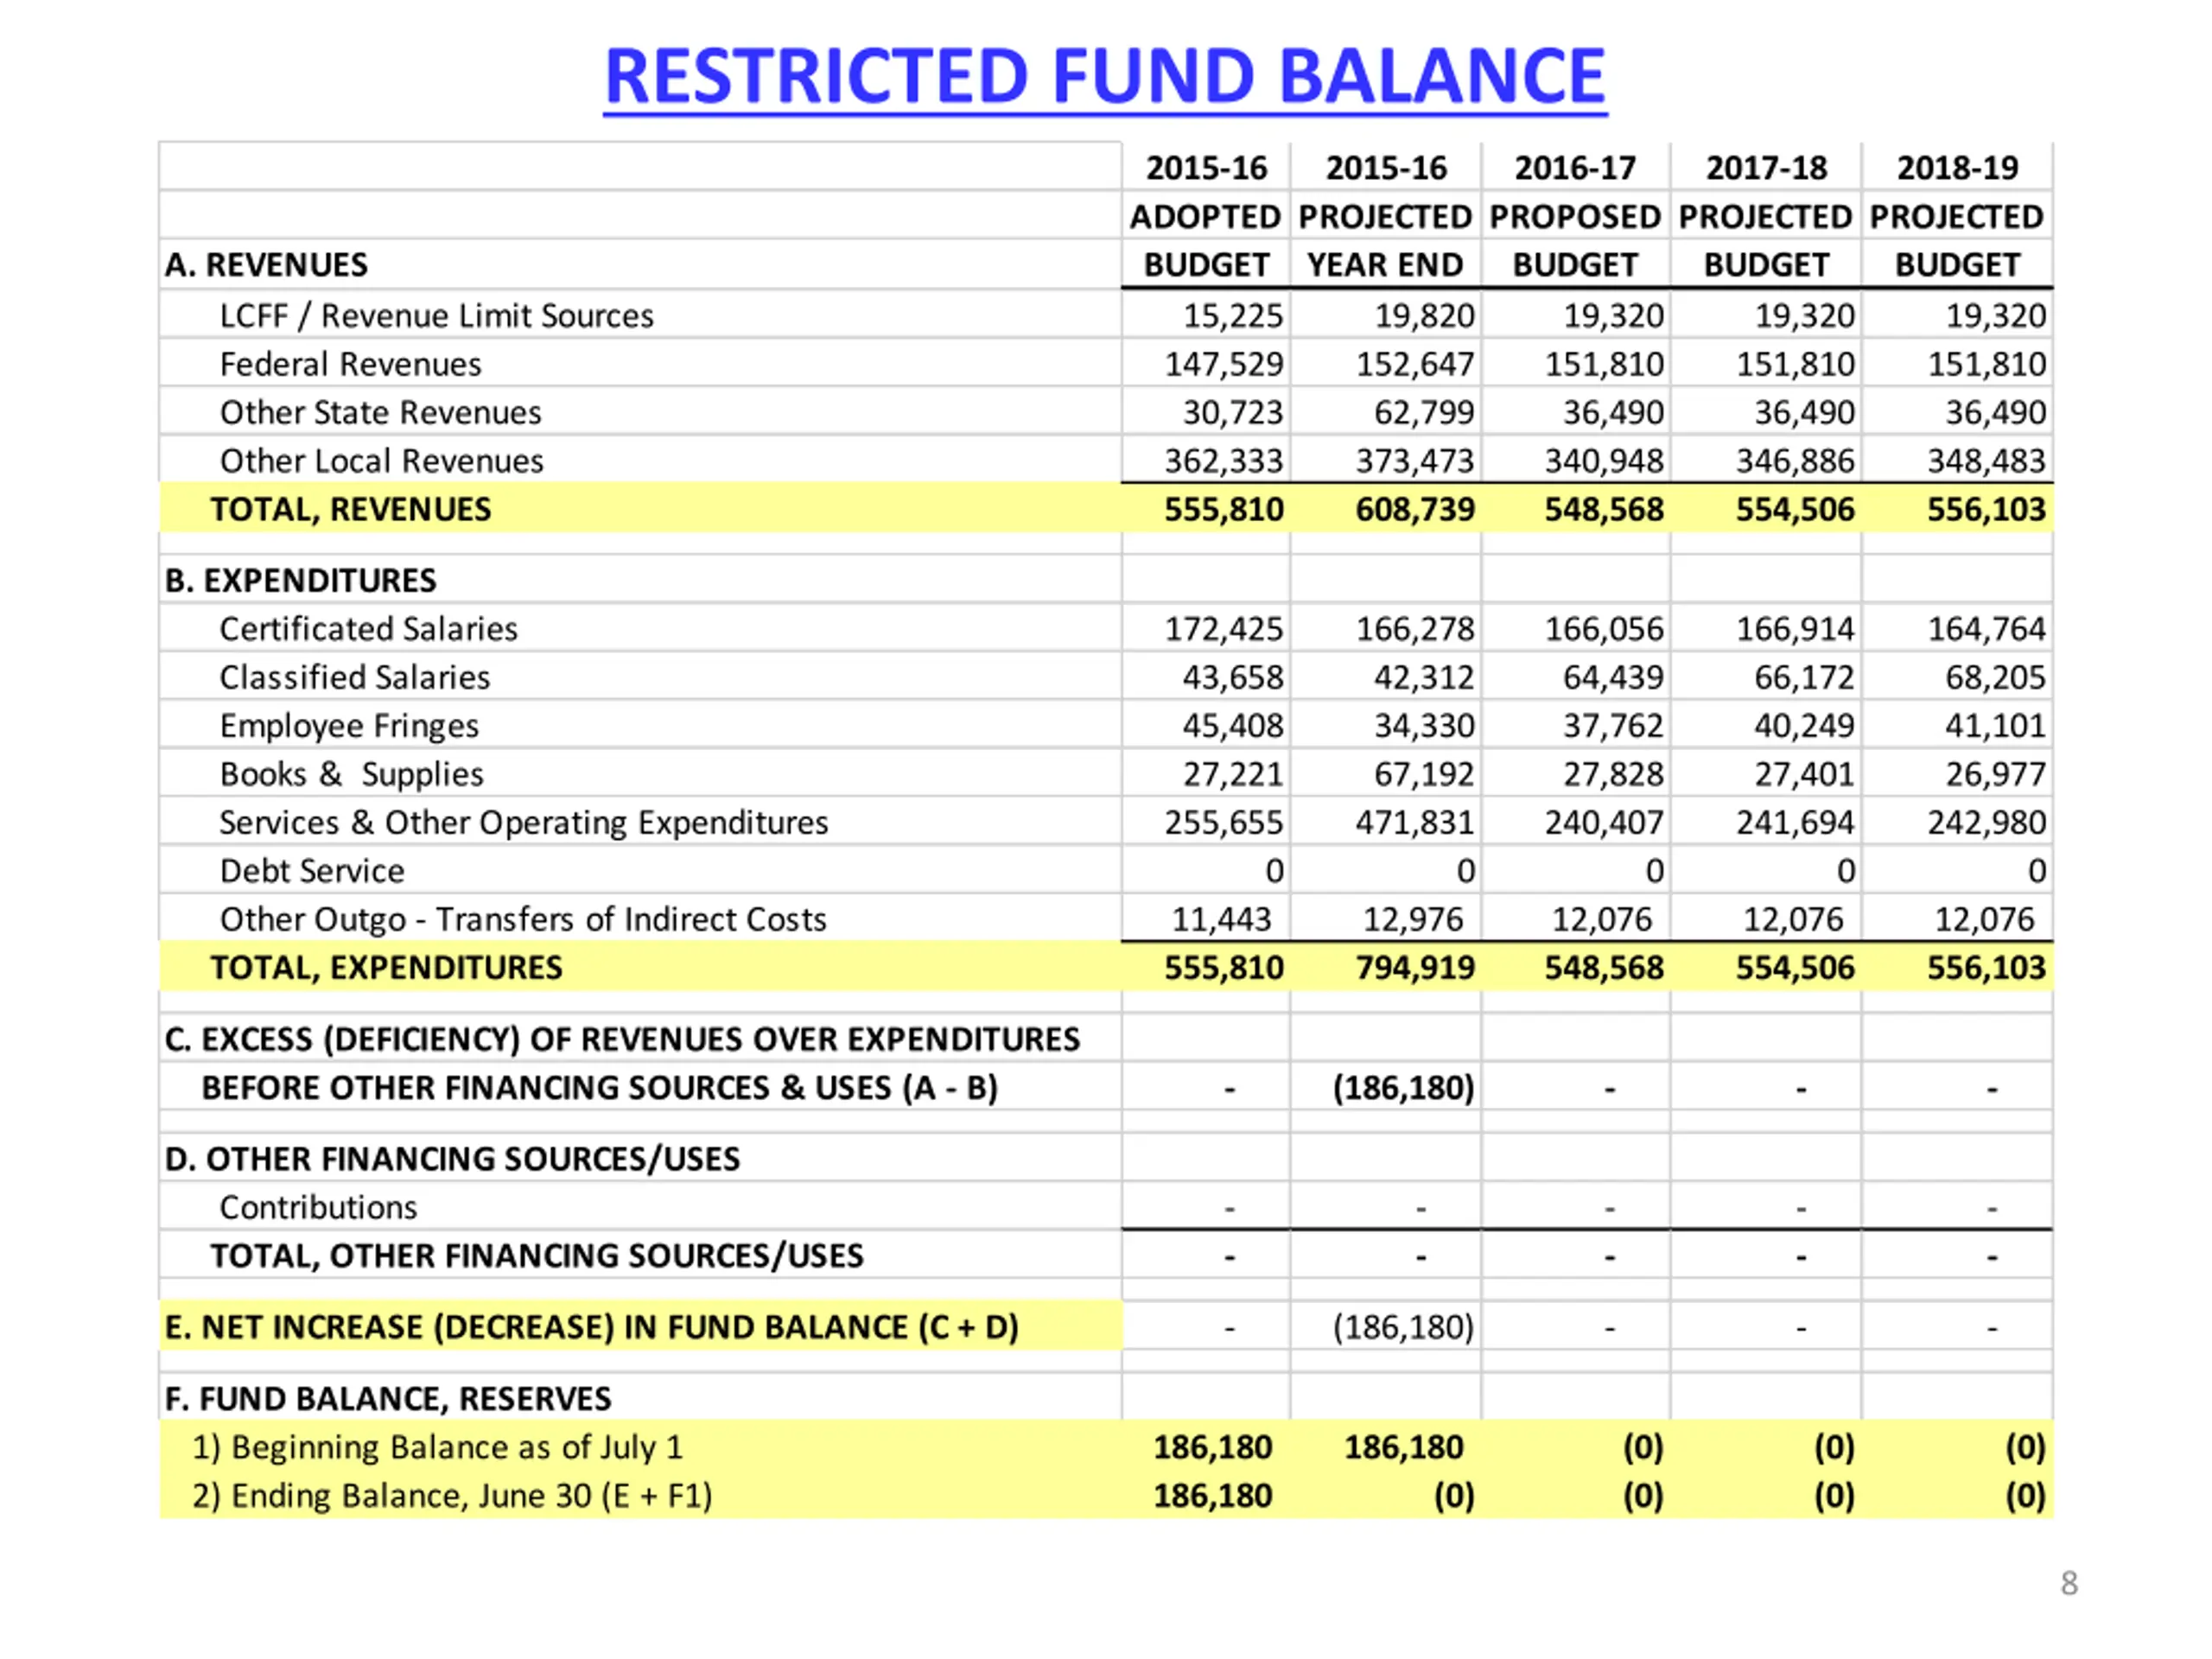Viewport: 2212px width, 1659px height.
Task: Click the PROPOSED header cell
Action: click(x=1575, y=216)
